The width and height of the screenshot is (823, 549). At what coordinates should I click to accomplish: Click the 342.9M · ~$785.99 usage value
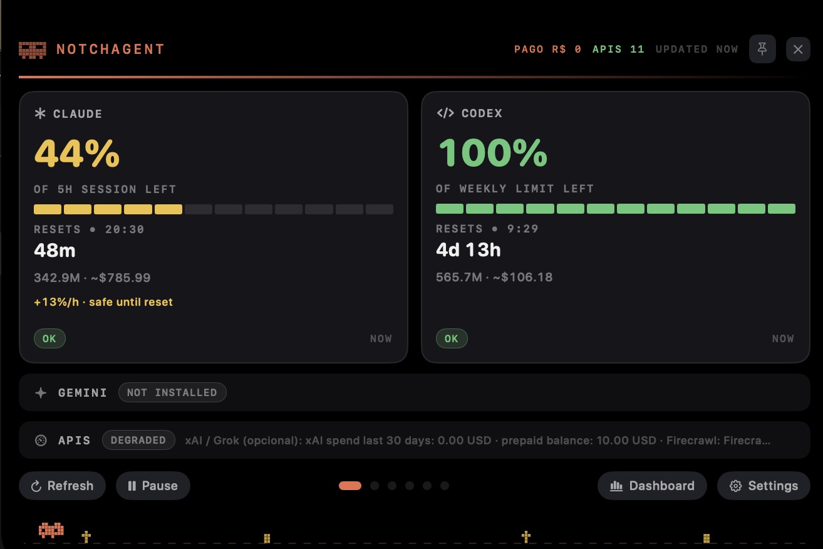(x=92, y=278)
